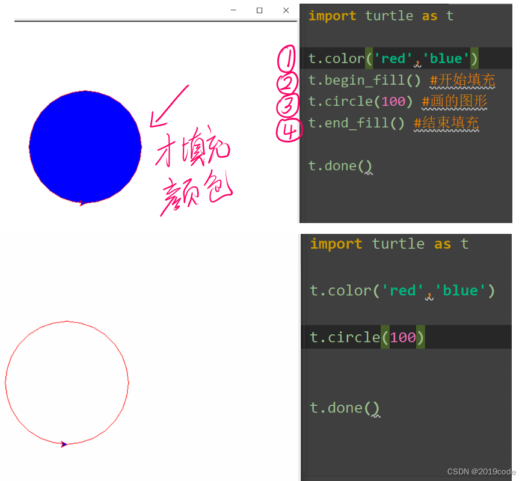Click the empty red circle outline

[67, 382]
